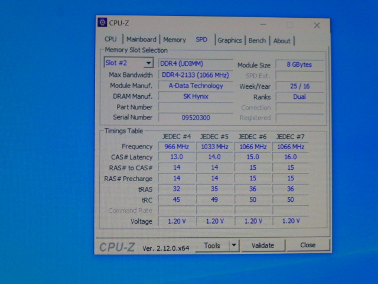Screen dimensions: 378x284
Task: Click the JEDEC #6 column header
Action: (x=252, y=137)
